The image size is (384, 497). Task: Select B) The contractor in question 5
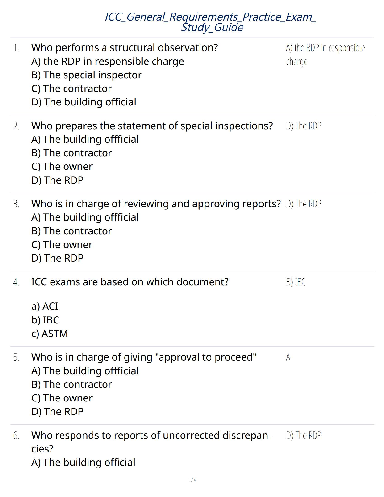[x=72, y=384]
